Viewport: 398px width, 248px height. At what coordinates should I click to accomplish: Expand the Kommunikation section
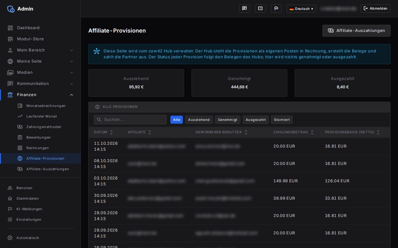point(40,83)
